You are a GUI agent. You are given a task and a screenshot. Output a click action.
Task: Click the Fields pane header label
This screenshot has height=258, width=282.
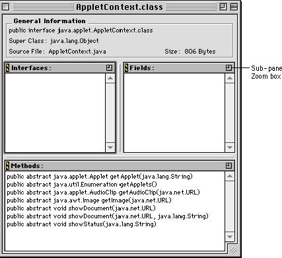pyautogui.click(x=142, y=68)
